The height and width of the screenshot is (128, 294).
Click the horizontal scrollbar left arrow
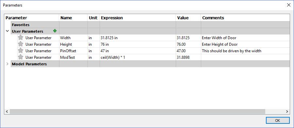[7, 111]
